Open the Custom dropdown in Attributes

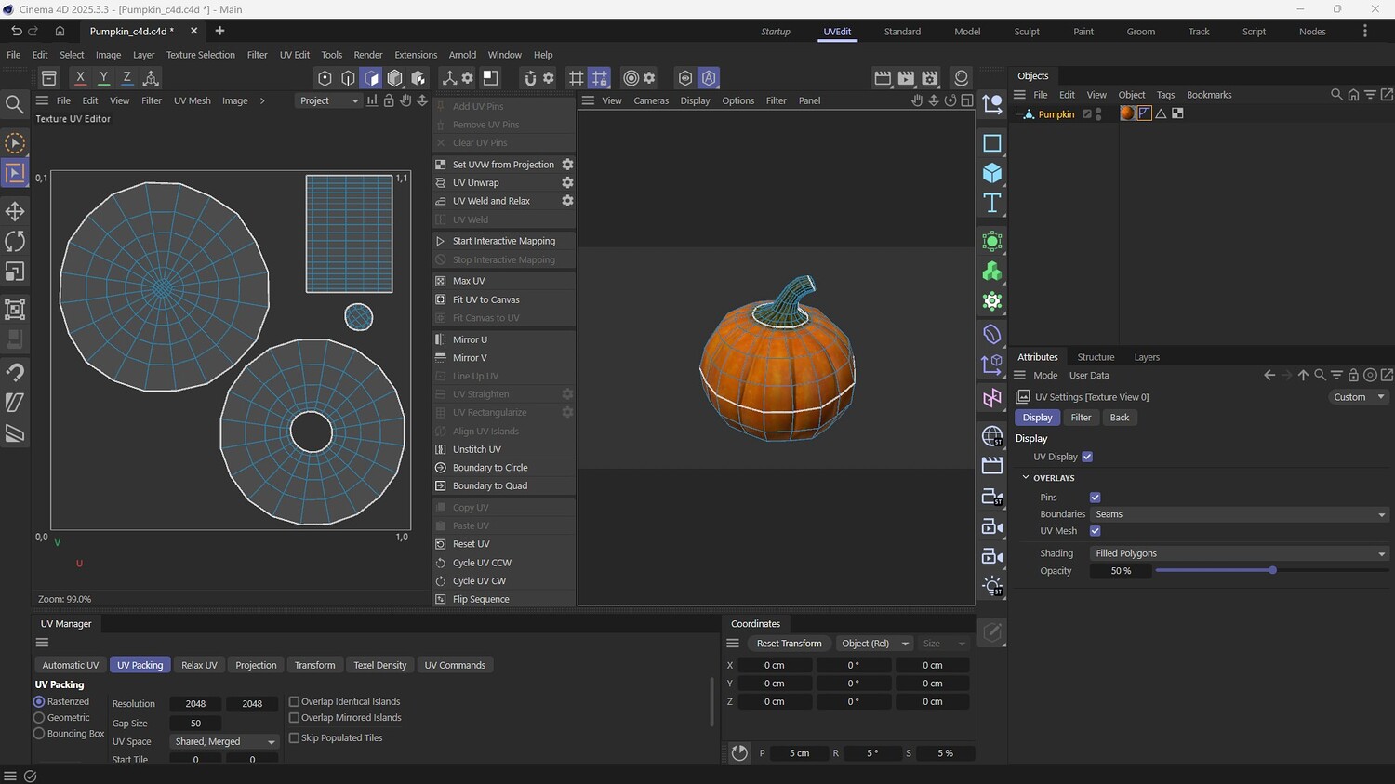(x=1359, y=397)
